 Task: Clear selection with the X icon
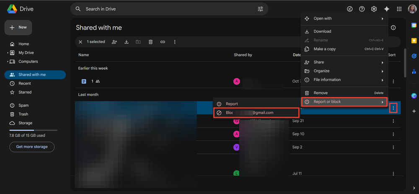(80, 42)
